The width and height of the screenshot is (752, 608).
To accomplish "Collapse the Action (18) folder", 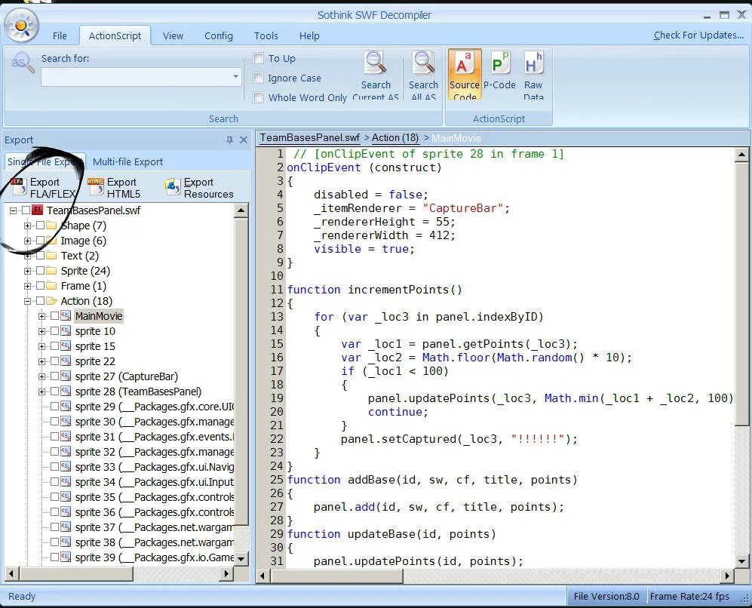I will tap(27, 301).
